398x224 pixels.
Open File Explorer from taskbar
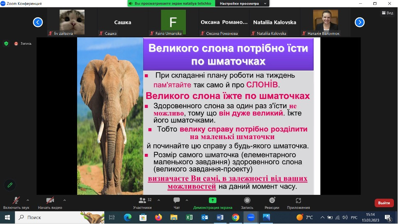tap(174, 217)
